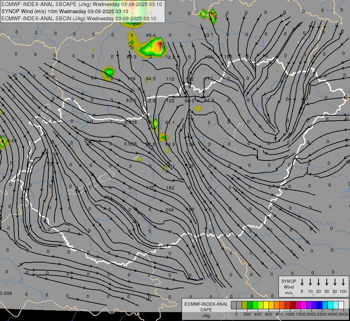Click the 2500 tick label on the CAPE scale
The width and height of the screenshot is (350, 321).
coord(322,314)
